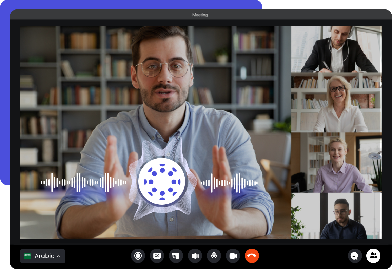392x269 pixels.
Task: Toggle closed captions CC button
Action: 157,256
